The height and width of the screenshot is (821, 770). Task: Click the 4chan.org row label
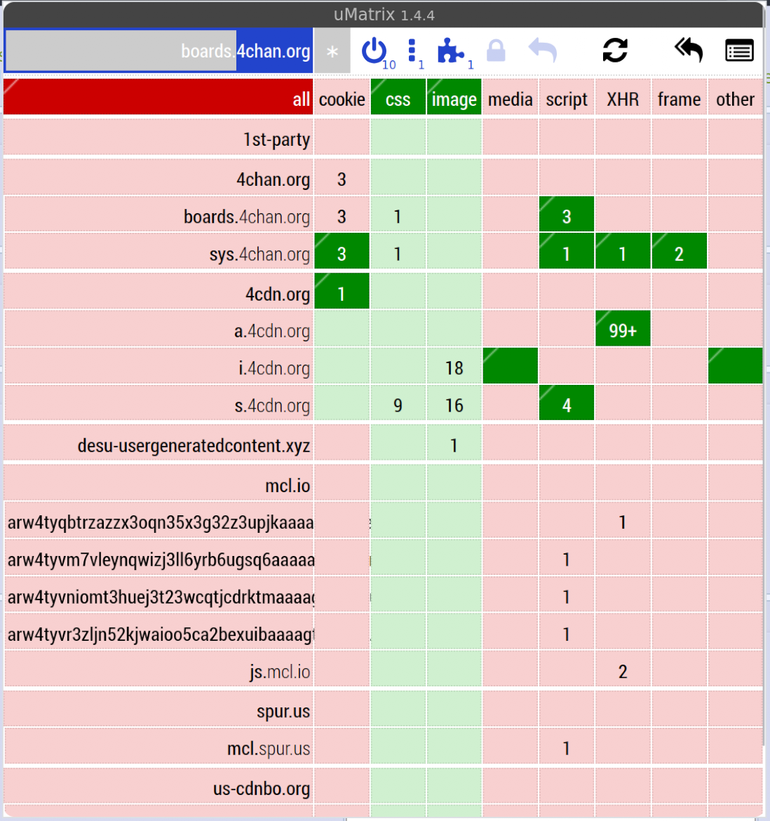[x=158, y=177]
